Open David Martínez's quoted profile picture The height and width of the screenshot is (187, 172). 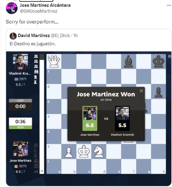pos(13,36)
